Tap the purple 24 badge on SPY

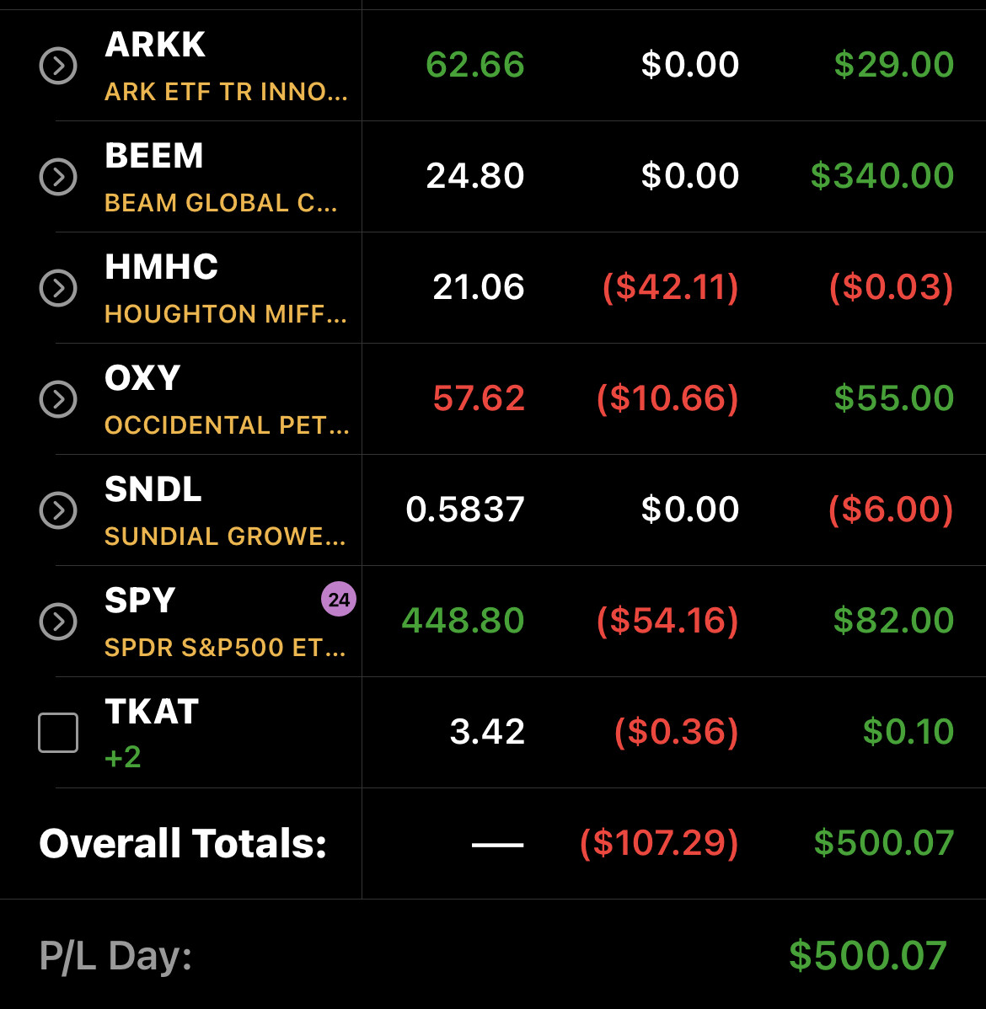point(339,599)
